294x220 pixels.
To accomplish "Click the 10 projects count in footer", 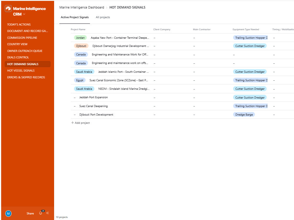I will coord(62,217).
